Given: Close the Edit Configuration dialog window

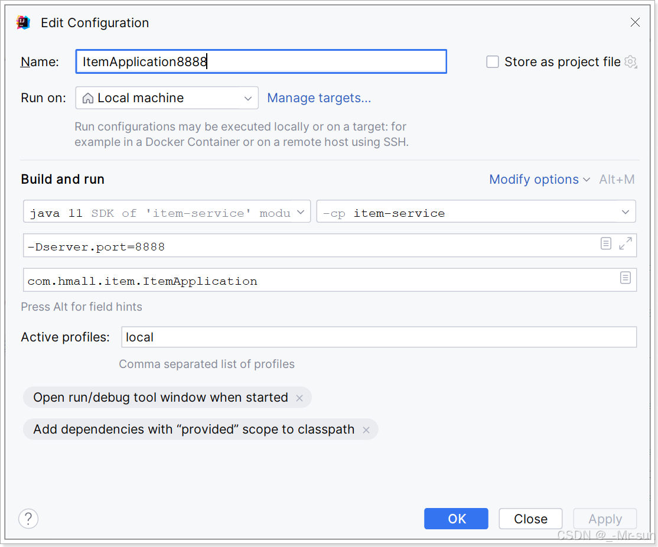Looking at the screenshot, I should tap(635, 23).
